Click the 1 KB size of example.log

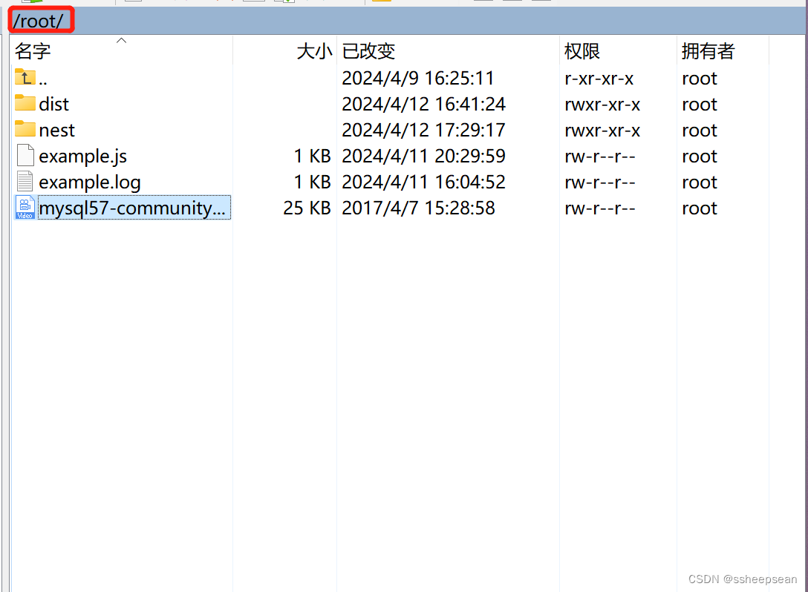coord(312,182)
